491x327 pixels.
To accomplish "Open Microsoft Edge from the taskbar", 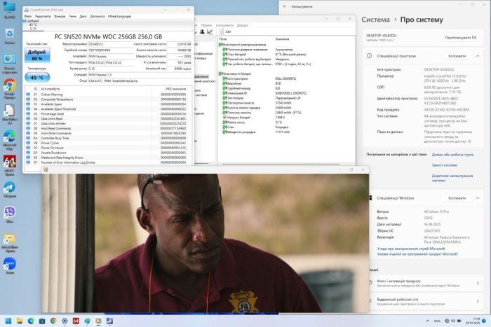I will click(31, 321).
